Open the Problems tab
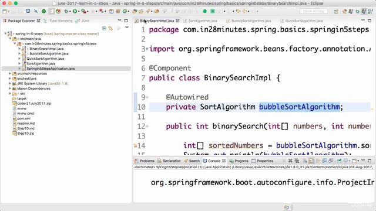376x211 pixels. point(145,161)
